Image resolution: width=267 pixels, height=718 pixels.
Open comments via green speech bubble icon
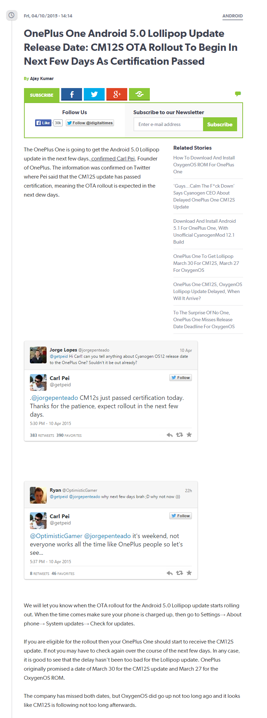238,94
